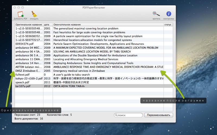Select row 'Hierarchical location±allocation models for congested systems'
This screenshot has height=135, width=217.
[94, 40]
